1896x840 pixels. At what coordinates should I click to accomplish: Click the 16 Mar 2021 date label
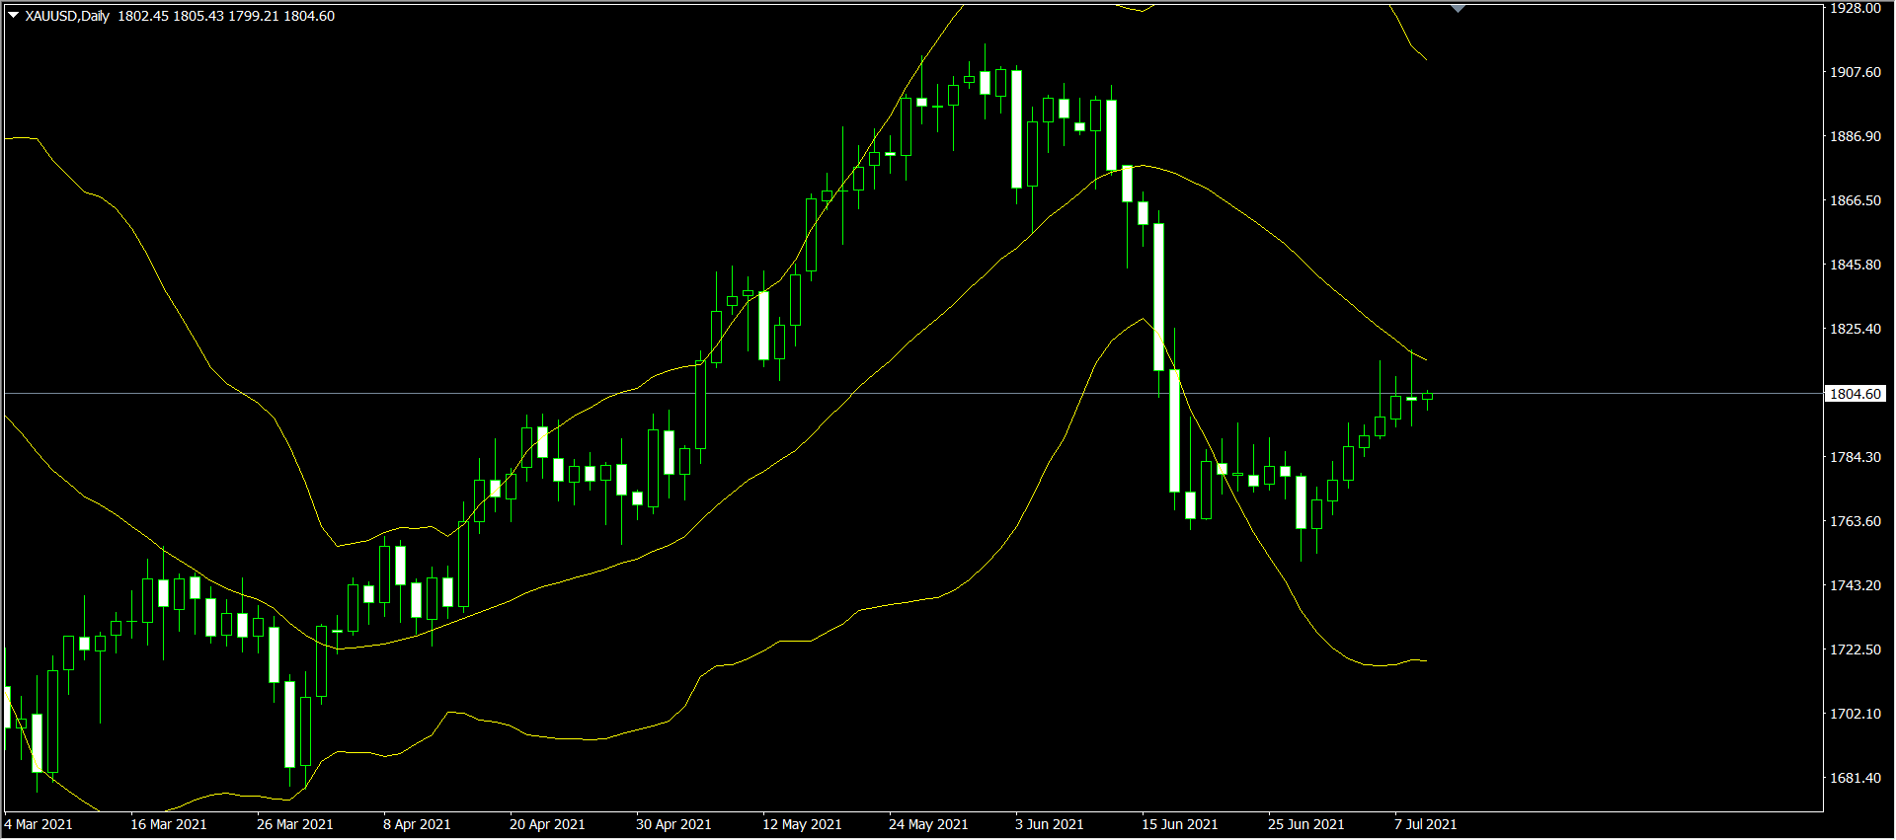click(x=169, y=824)
